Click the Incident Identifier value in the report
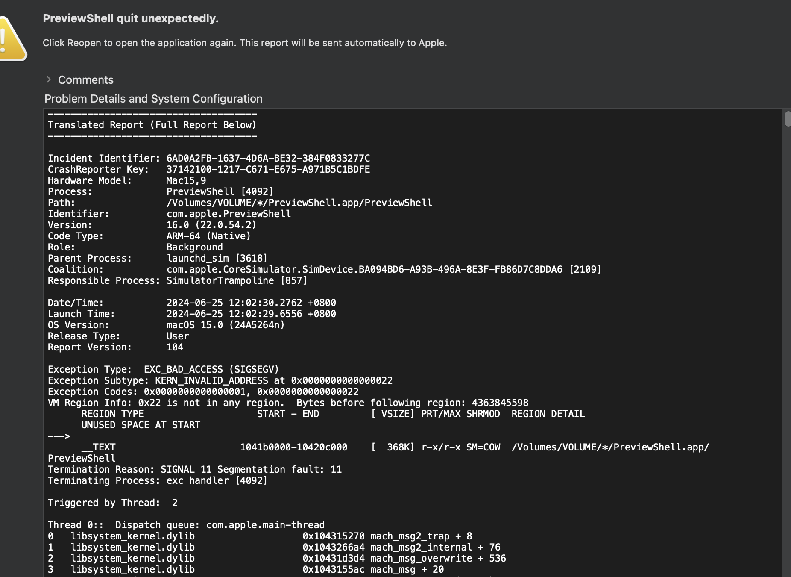 [268, 158]
